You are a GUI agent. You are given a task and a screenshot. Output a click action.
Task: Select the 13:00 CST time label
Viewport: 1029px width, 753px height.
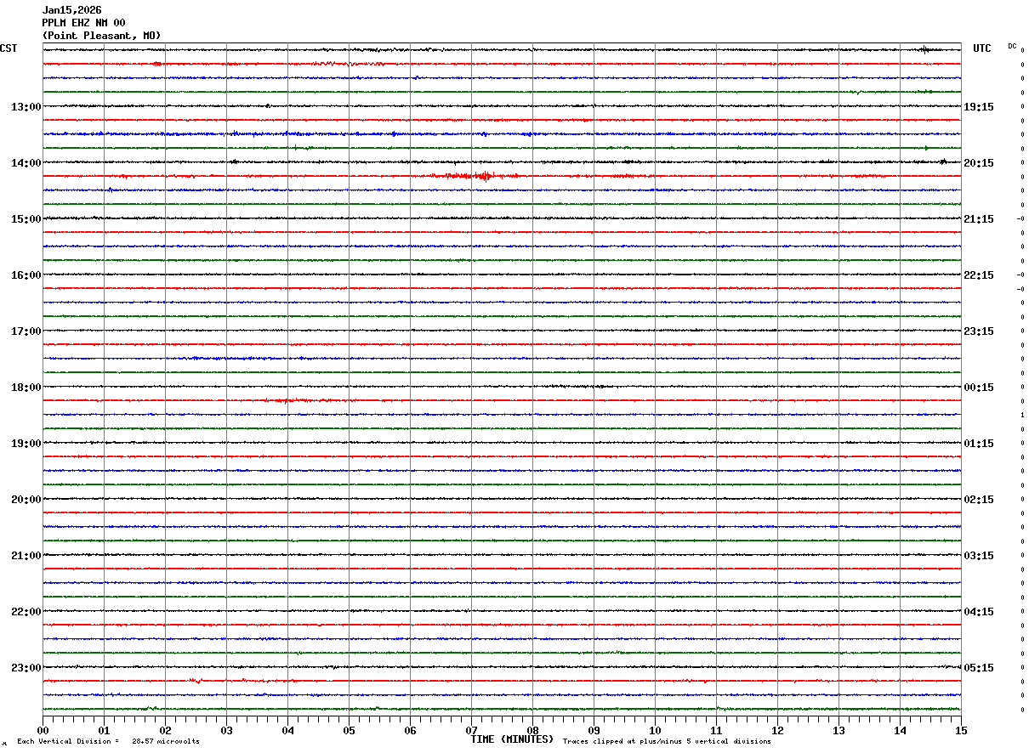click(26, 107)
